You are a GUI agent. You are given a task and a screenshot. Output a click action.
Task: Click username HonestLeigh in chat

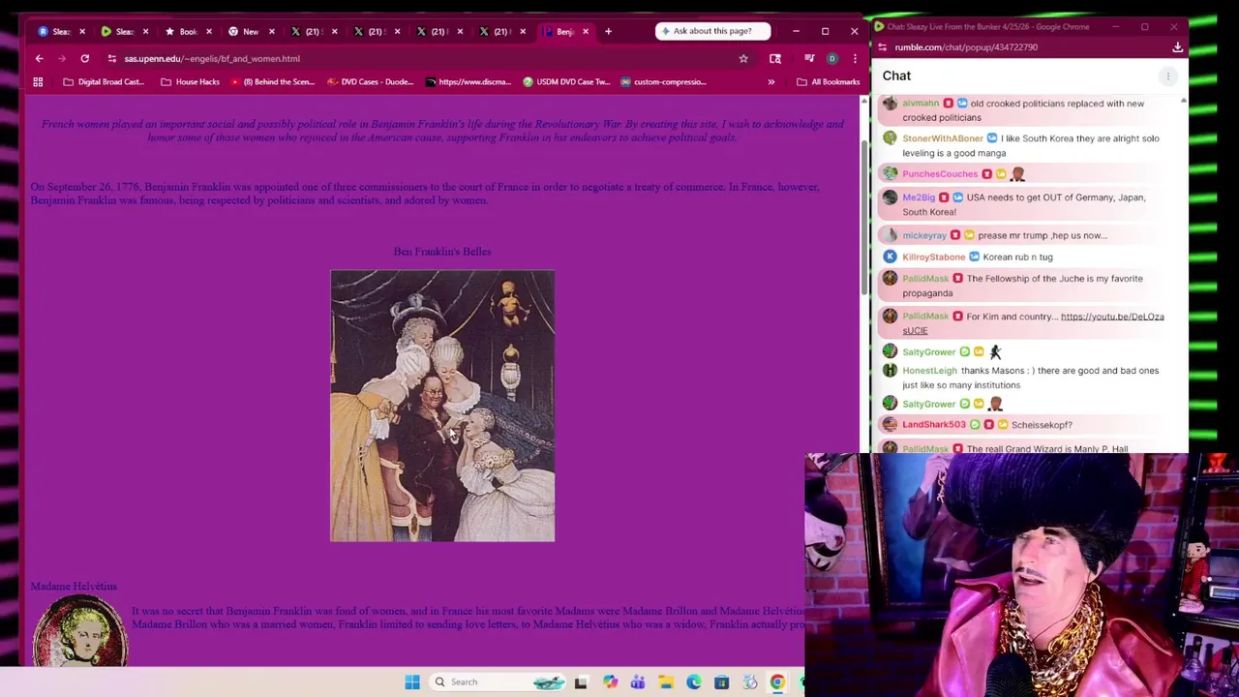point(929,371)
